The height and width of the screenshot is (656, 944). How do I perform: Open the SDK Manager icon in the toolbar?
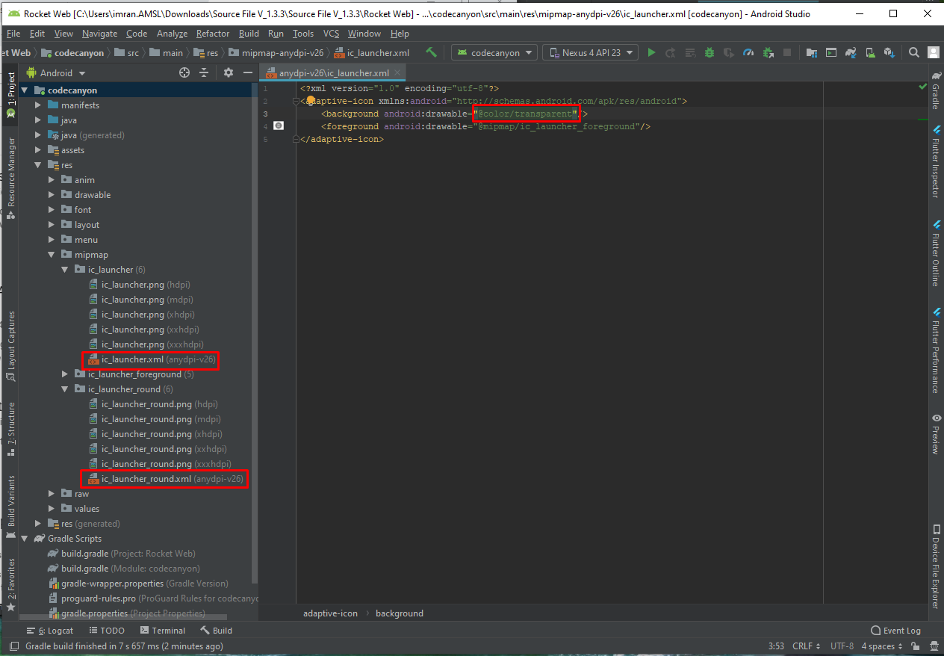pyautogui.click(x=889, y=52)
